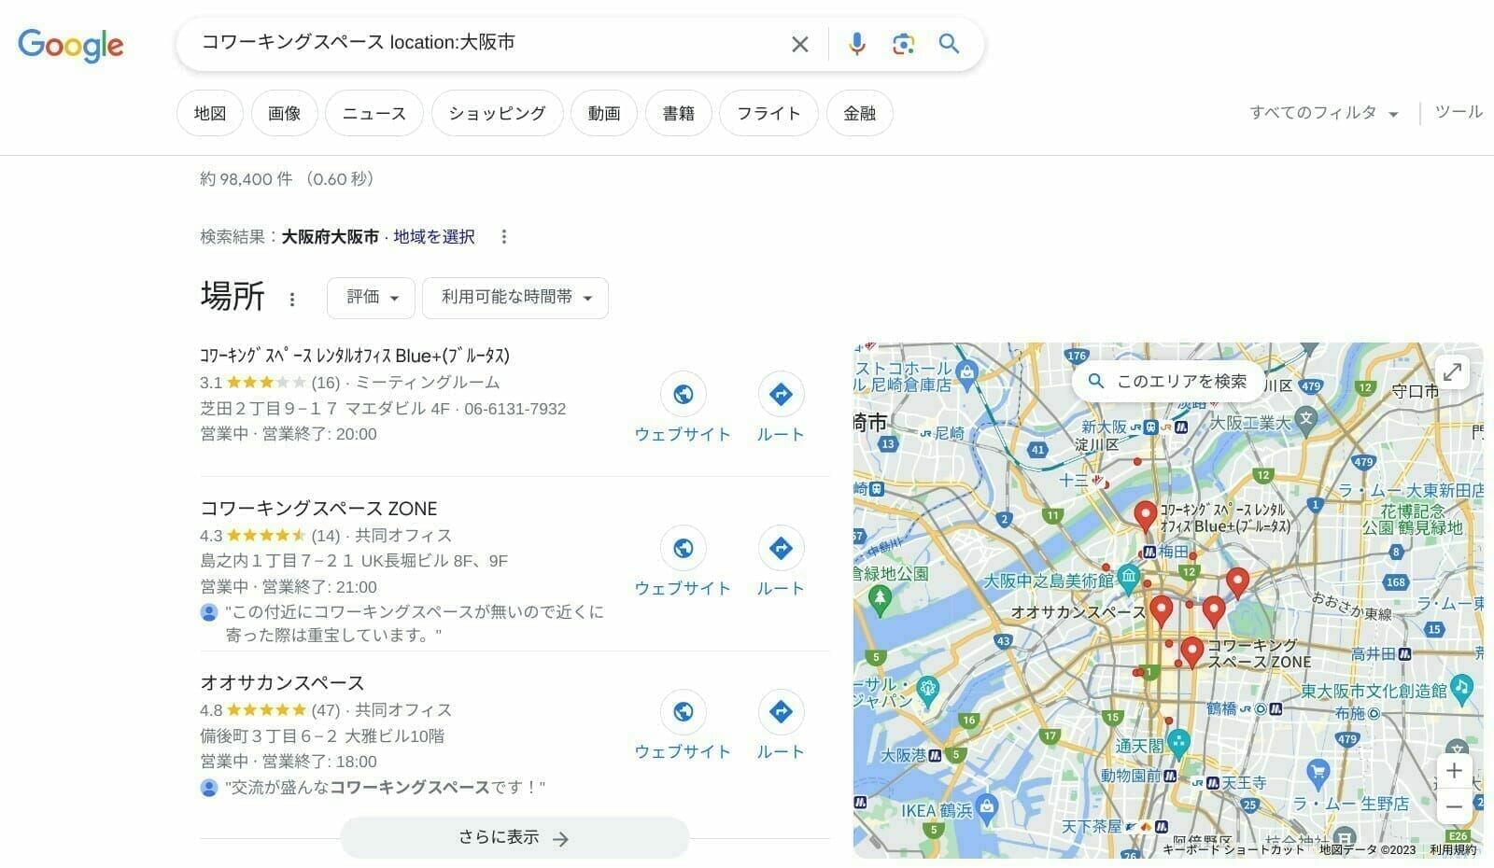Select the コワーキングスペース ZONE red map pin
This screenshot has height=868, width=1494.
click(x=1191, y=652)
